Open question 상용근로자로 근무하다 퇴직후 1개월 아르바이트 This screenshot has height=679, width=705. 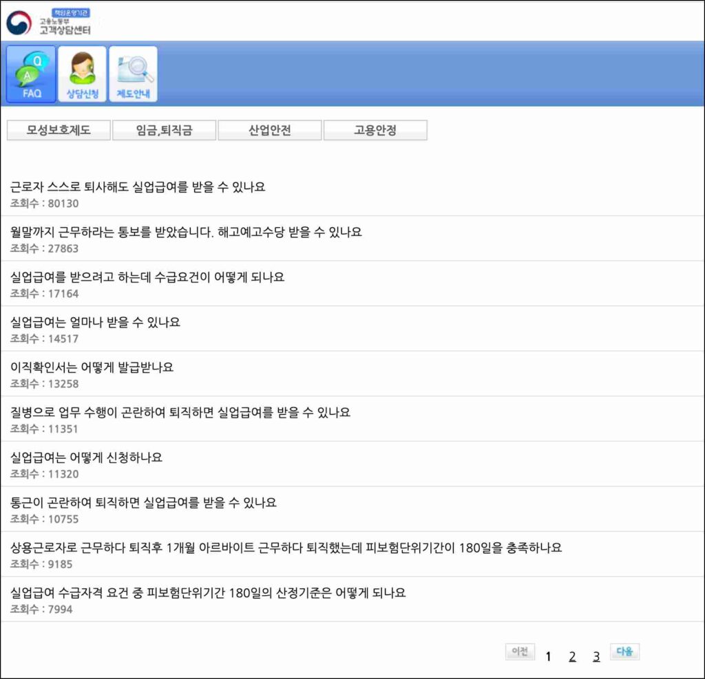coord(286,548)
